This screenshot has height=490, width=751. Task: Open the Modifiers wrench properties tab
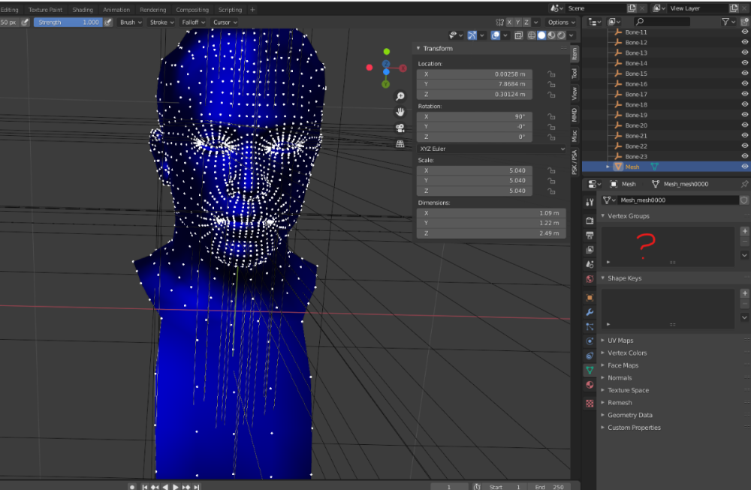[x=590, y=311]
